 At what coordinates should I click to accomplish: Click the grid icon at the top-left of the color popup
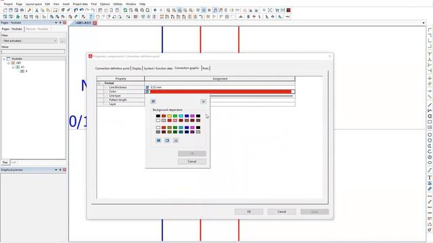pyautogui.click(x=154, y=101)
